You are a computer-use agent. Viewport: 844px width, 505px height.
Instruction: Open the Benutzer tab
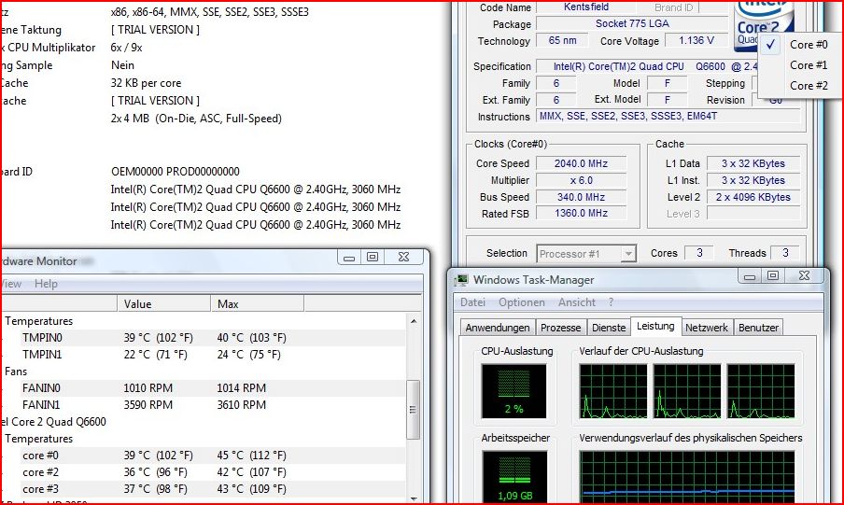coord(758,328)
